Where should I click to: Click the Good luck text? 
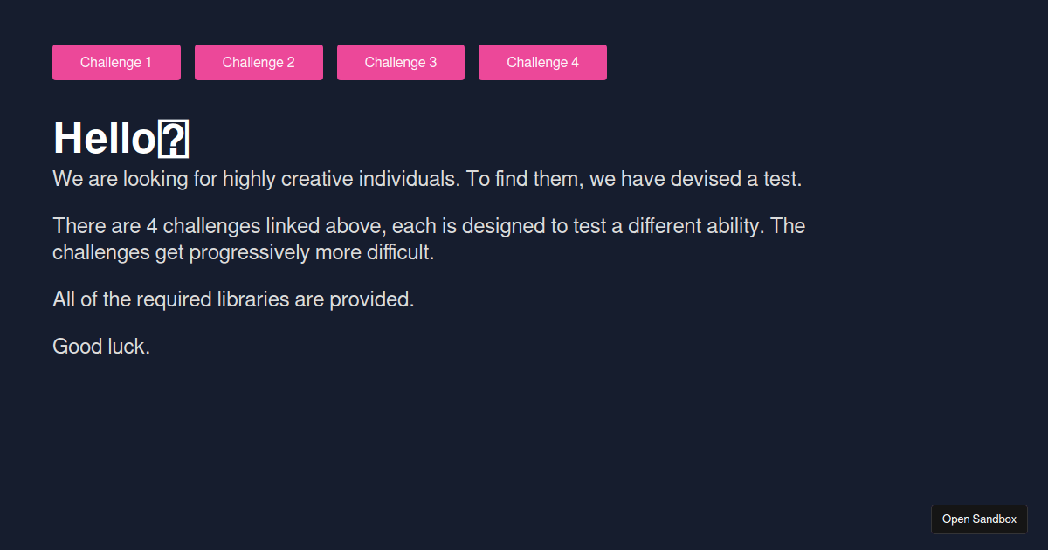pos(100,346)
